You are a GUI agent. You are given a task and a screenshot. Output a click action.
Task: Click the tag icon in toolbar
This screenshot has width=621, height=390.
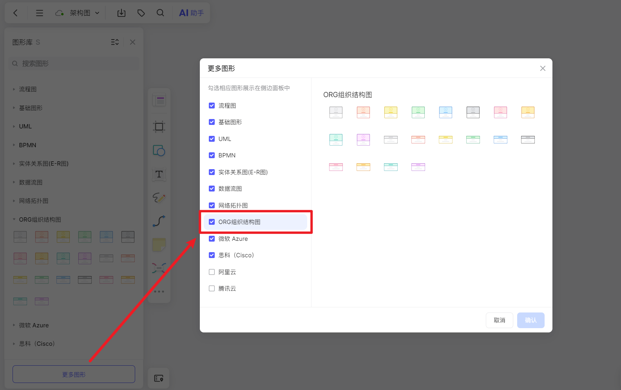coord(141,13)
